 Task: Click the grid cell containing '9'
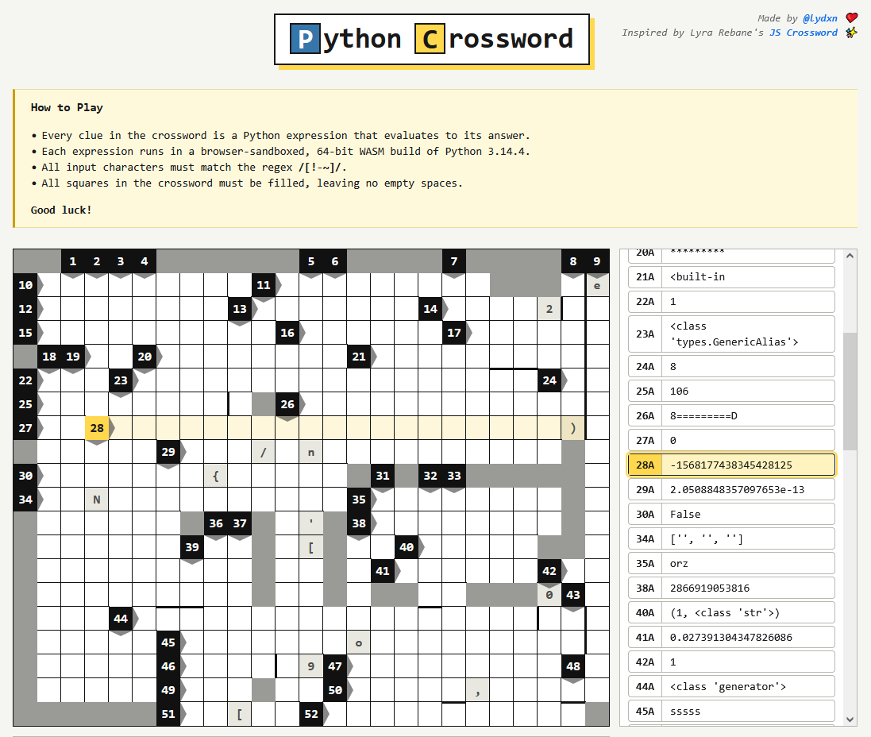[x=311, y=666]
